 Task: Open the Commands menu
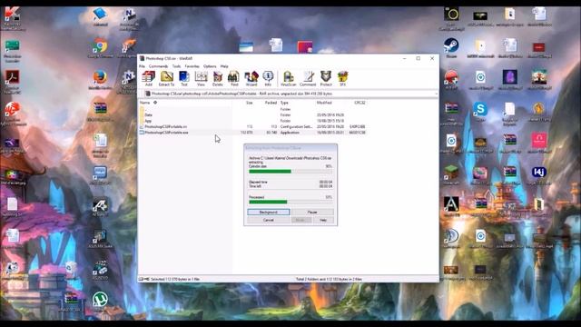coord(158,66)
